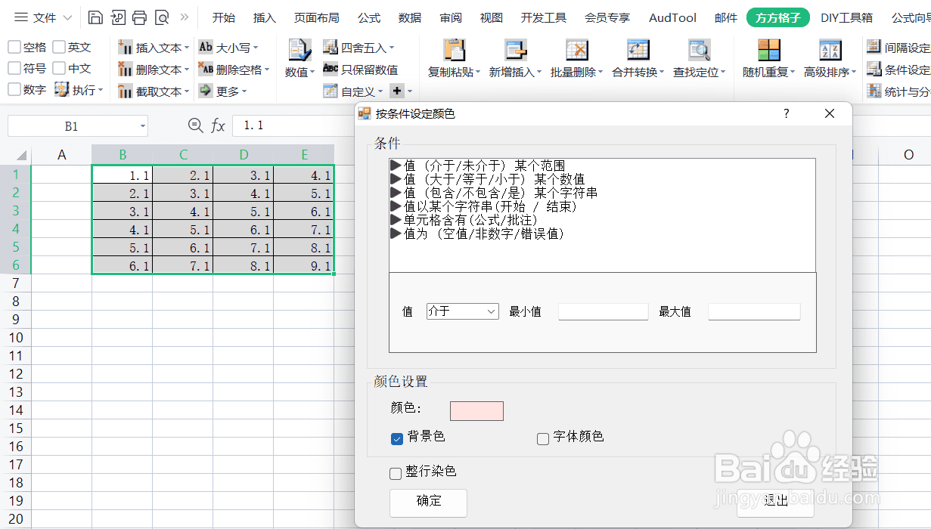The height and width of the screenshot is (529, 931).
Task: Expand the 四舍五入 dropdown arrow
Action: pyautogui.click(x=392, y=48)
